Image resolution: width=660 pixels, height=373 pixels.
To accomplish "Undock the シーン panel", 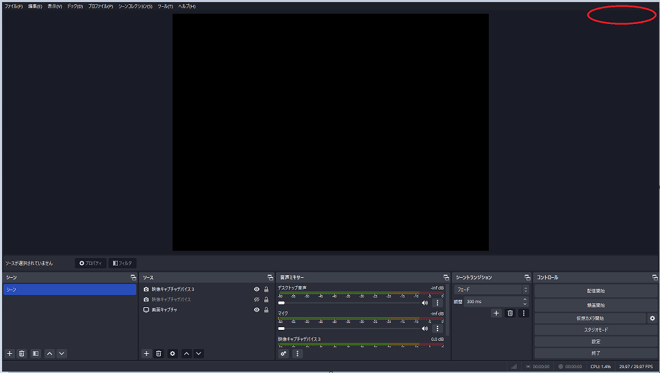I will [134, 277].
